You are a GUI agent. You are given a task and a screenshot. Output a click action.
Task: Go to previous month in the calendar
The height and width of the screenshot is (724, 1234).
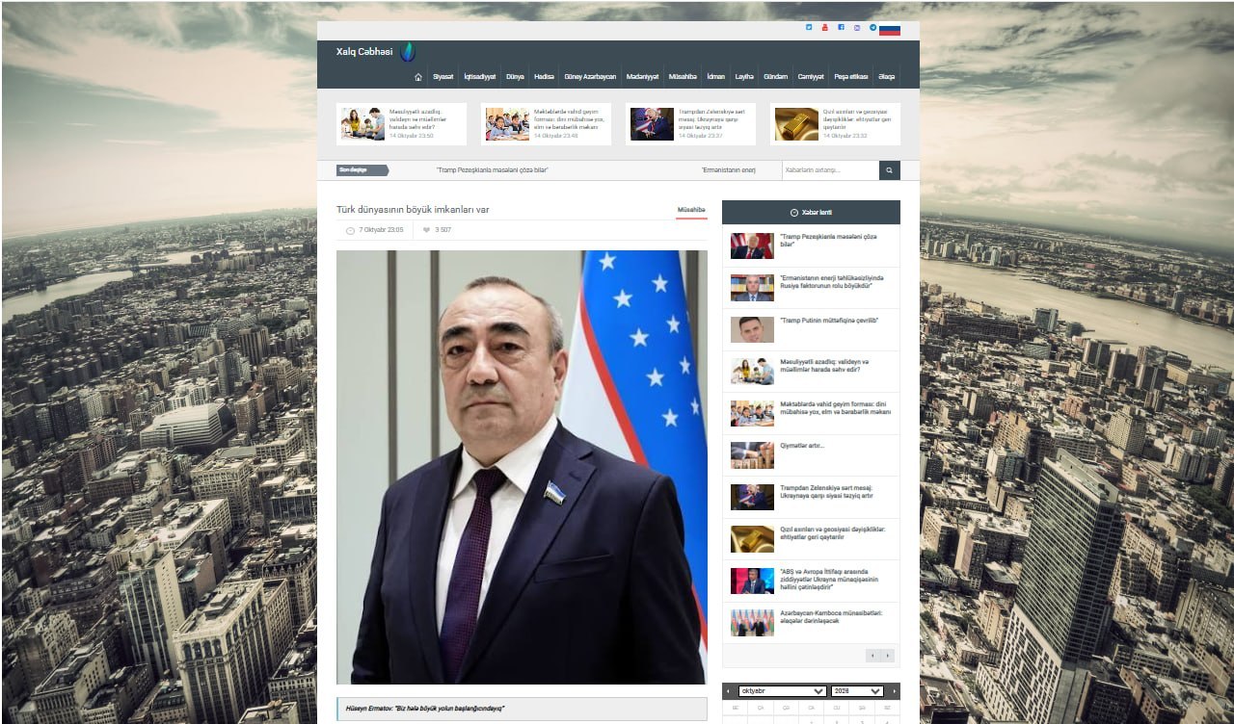728,691
